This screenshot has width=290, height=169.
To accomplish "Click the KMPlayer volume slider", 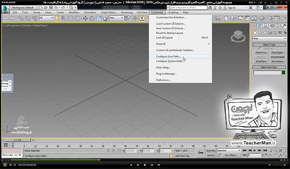I will click(x=279, y=165).
